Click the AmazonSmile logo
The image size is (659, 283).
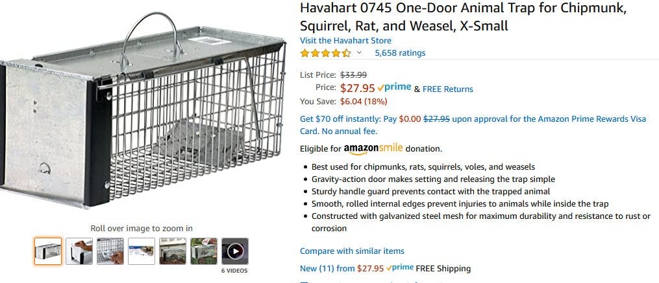click(x=373, y=149)
